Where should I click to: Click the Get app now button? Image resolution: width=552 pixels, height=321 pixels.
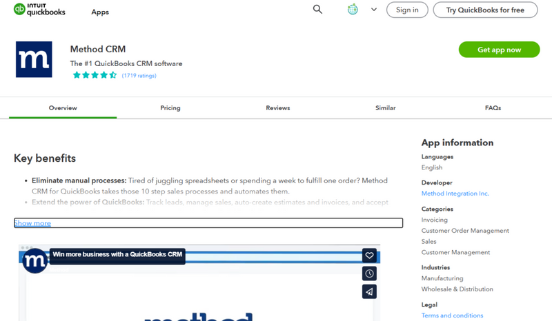[x=499, y=50]
